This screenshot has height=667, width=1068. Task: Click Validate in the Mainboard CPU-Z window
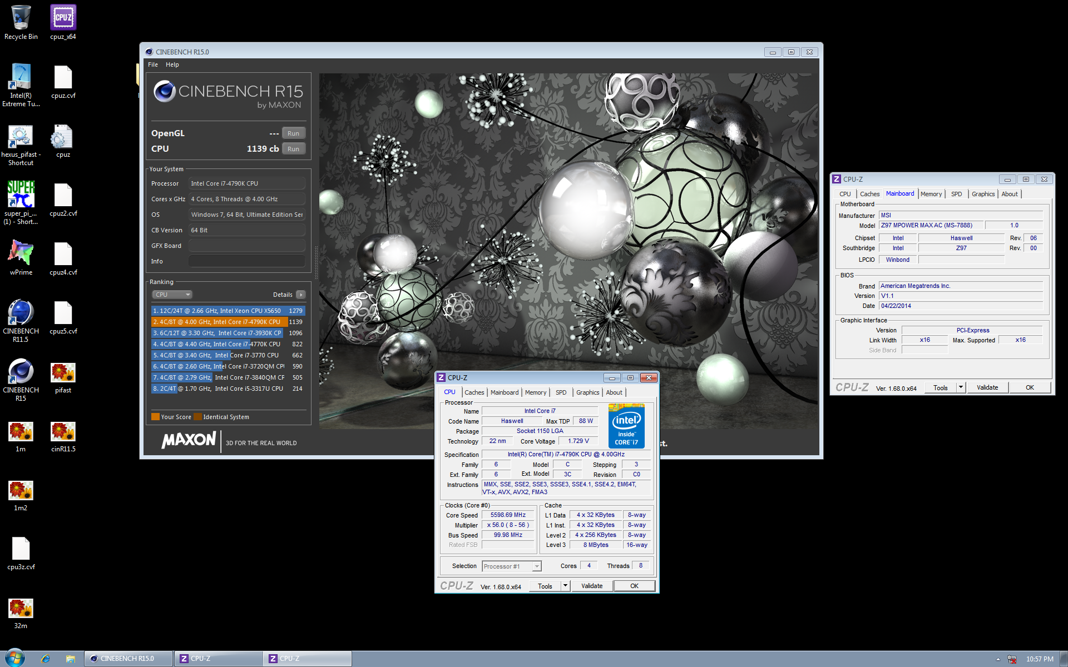pos(987,387)
